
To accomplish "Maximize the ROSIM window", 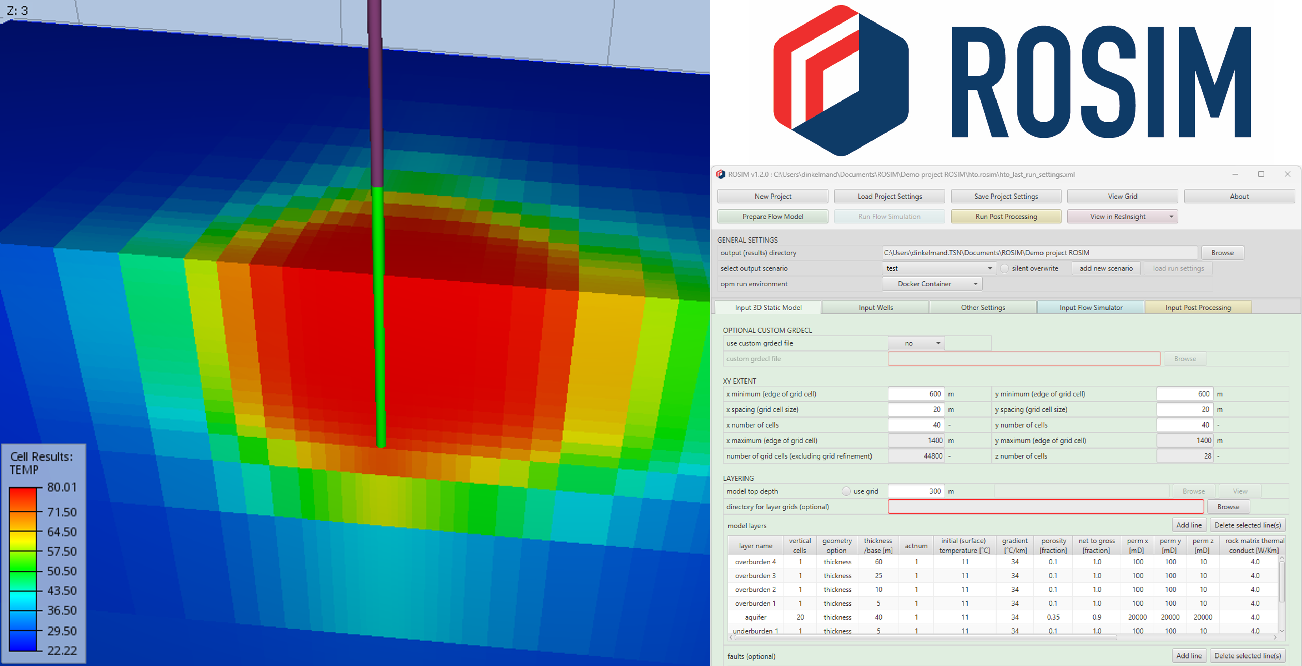I will tap(1261, 174).
